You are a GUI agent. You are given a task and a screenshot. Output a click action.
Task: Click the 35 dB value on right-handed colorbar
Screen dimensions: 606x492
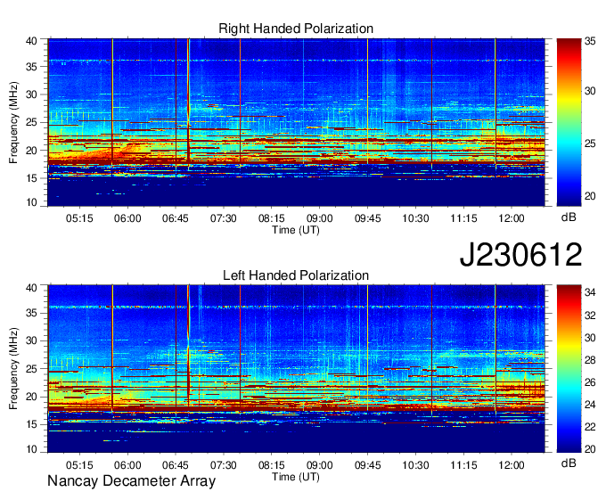[x=590, y=41]
